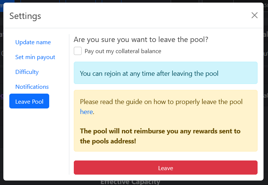The image size is (268, 185).
Task: Click the Effective Capacity text behind the dialog
Action: (x=130, y=182)
